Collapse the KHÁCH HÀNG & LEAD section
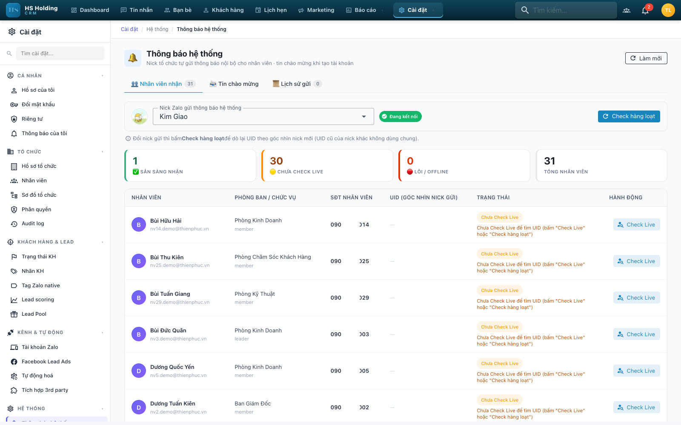Screen dimensions: 681x425 [x=103, y=242]
